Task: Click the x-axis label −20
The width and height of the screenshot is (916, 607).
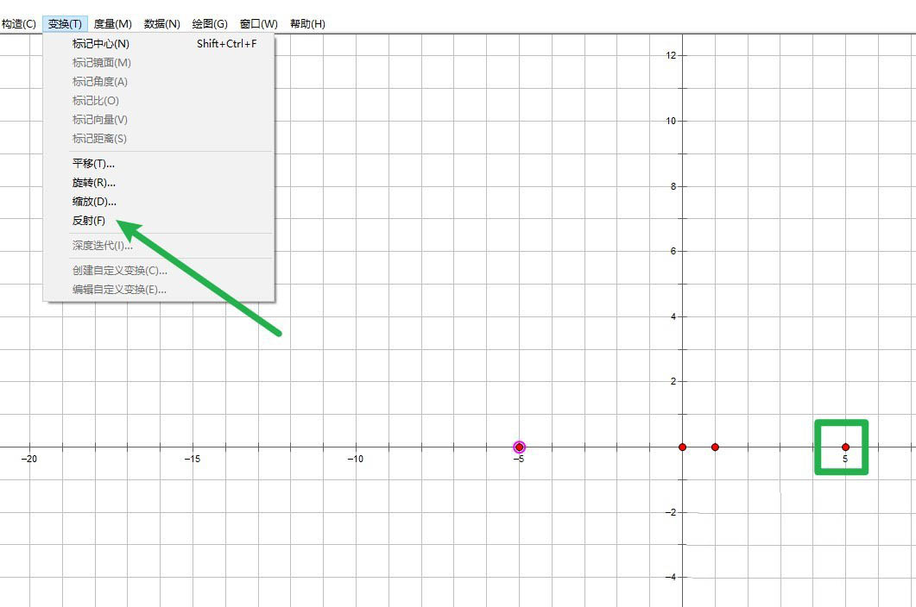Action: coord(29,459)
